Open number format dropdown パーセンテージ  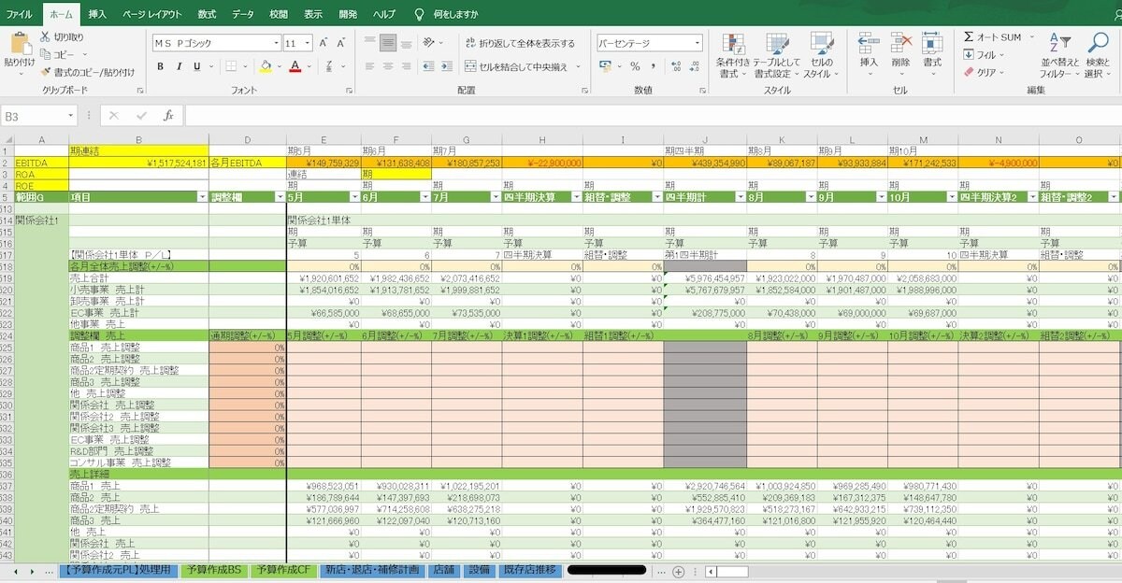pyautogui.click(x=698, y=43)
